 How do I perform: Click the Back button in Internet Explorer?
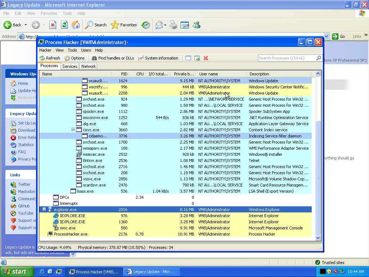12,25
